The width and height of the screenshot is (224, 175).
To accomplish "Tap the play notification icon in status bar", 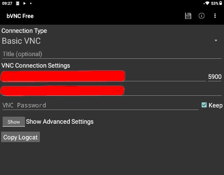I will 24,3.
